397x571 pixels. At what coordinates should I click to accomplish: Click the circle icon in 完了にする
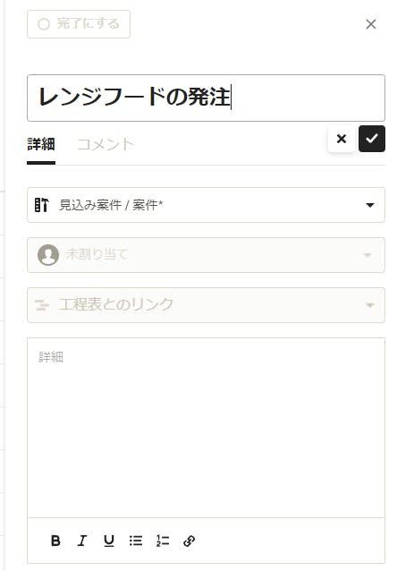click(44, 24)
